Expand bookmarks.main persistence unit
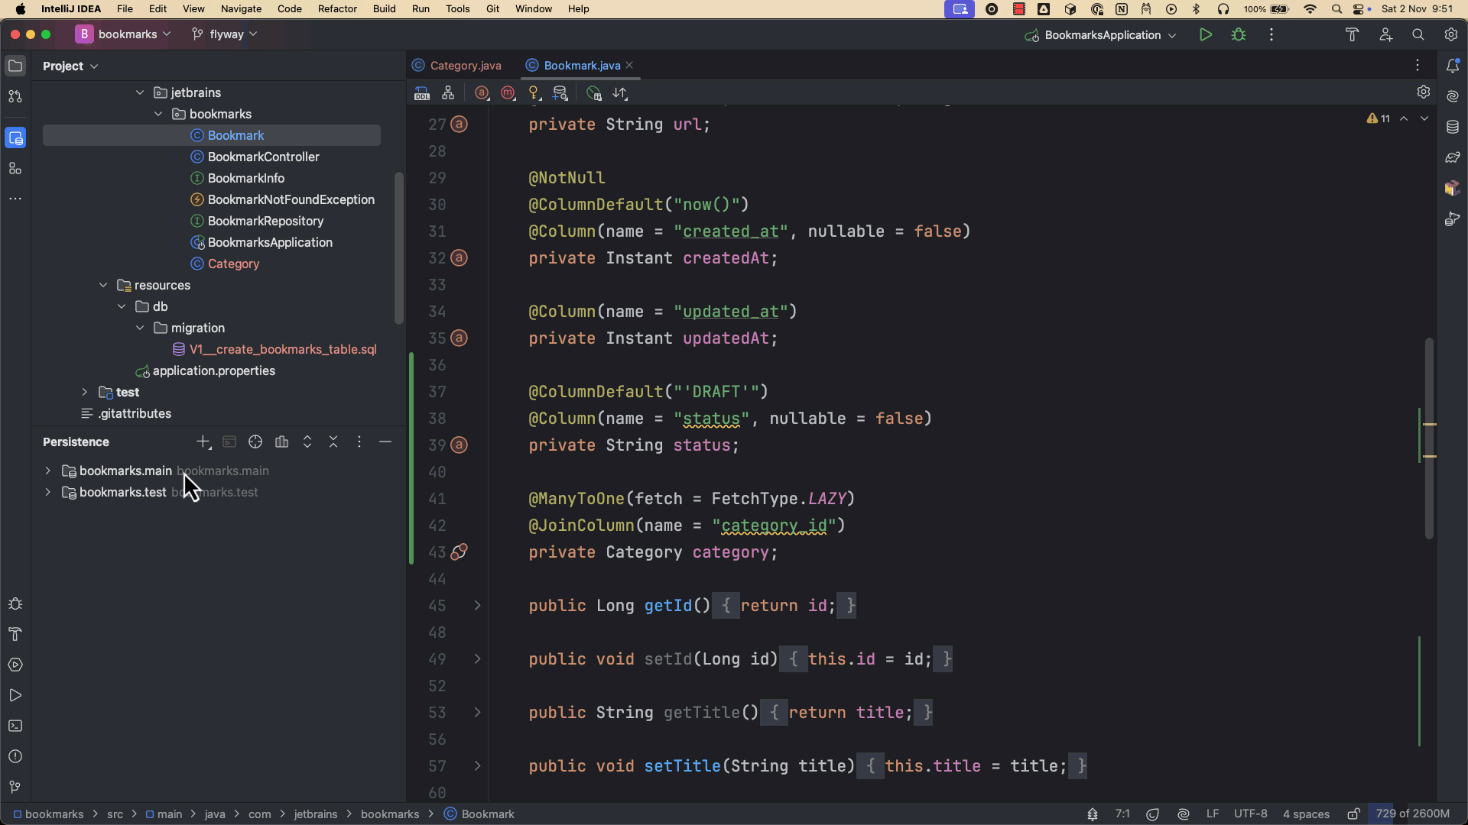Viewport: 1468px width, 825px height. click(x=47, y=471)
